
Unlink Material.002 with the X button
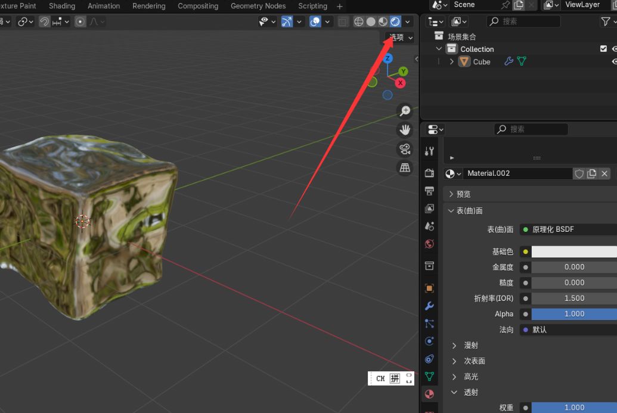pos(604,173)
